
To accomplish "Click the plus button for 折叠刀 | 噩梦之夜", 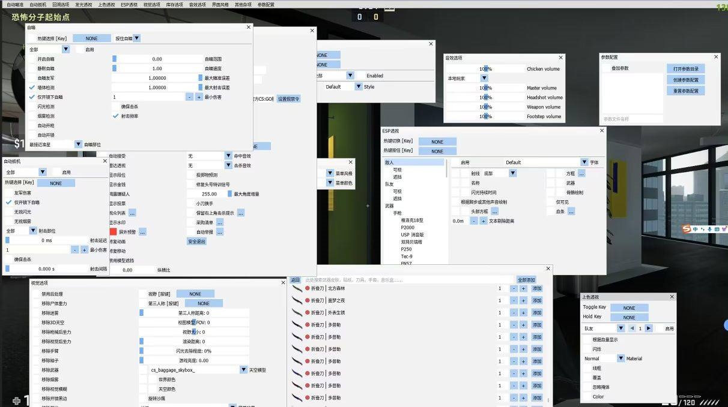I will [523, 300].
